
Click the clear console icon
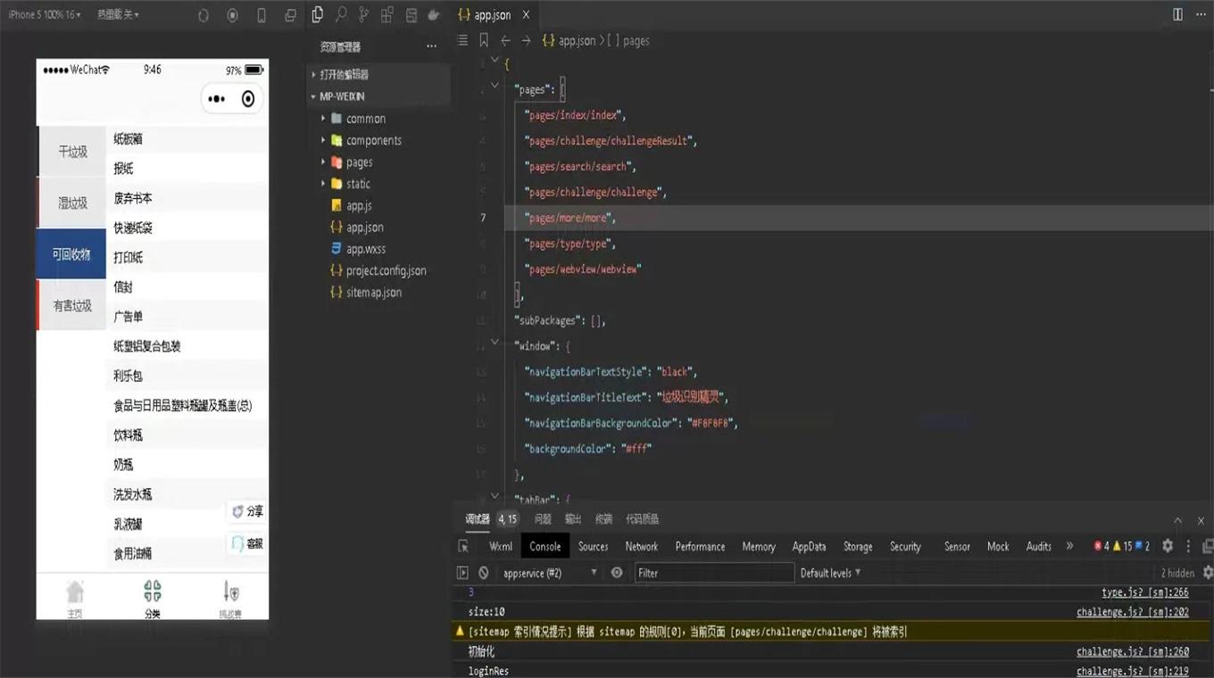(x=483, y=573)
